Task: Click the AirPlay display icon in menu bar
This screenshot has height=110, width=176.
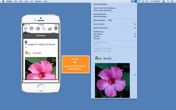Action: pyautogui.click(x=143, y=1)
